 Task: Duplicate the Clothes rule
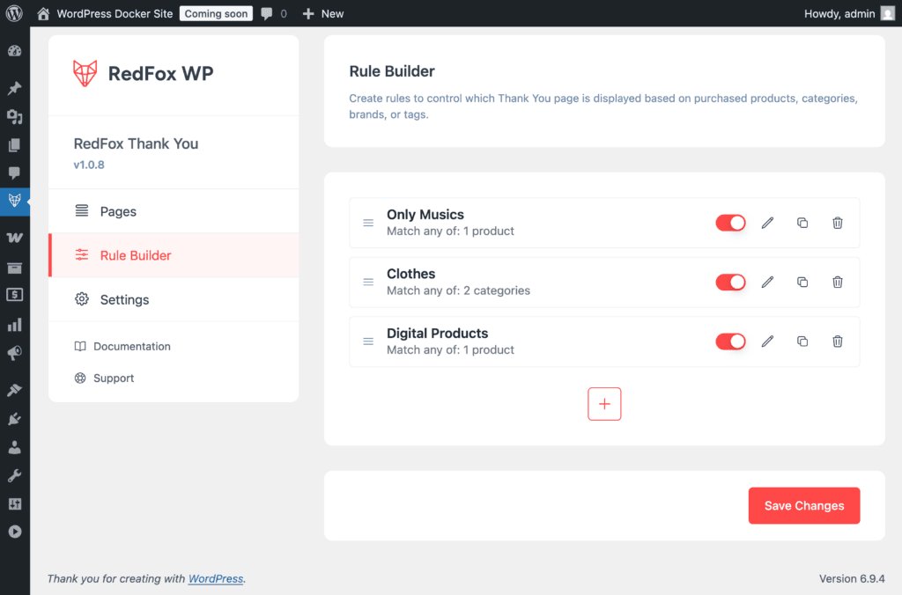tap(802, 283)
